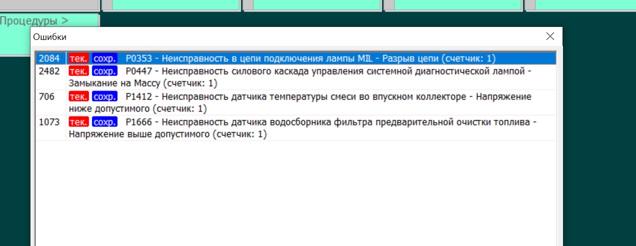The height and width of the screenshot is (246, 636).
Task: Click error number 2482 in first column
Action: click(x=49, y=71)
